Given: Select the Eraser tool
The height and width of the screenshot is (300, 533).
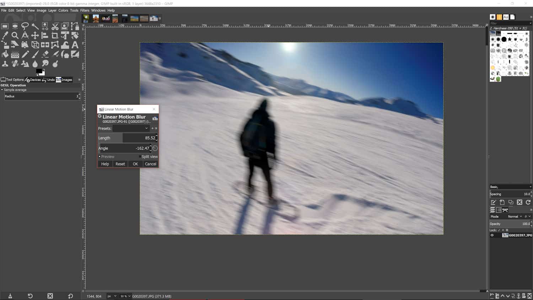Looking at the screenshot, I should (45, 54).
